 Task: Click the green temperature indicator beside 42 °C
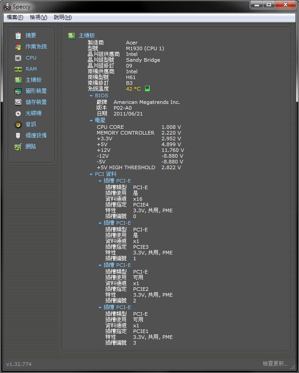pos(147,89)
